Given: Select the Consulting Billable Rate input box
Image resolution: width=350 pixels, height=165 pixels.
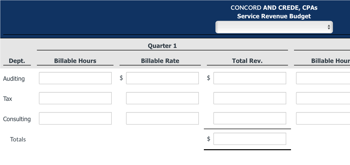Looking at the screenshot, I should click(162, 118).
